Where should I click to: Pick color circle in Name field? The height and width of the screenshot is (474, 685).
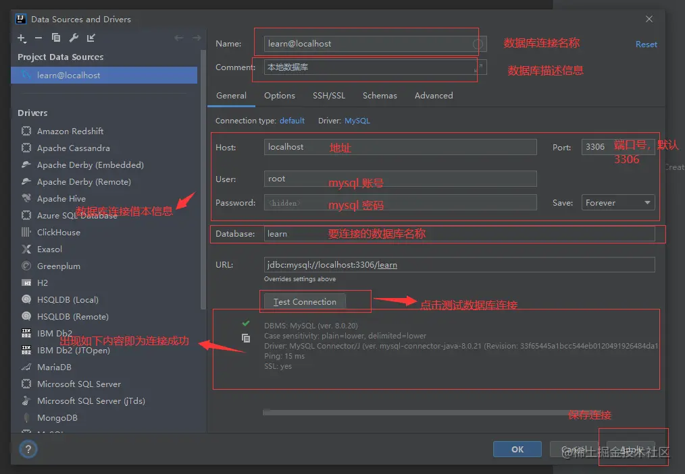click(478, 44)
